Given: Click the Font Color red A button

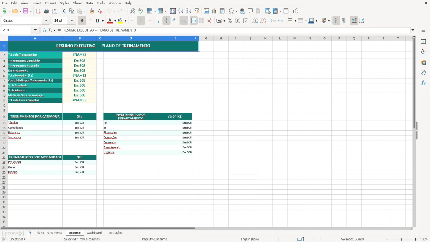Looking at the screenshot, I should [x=110, y=21].
